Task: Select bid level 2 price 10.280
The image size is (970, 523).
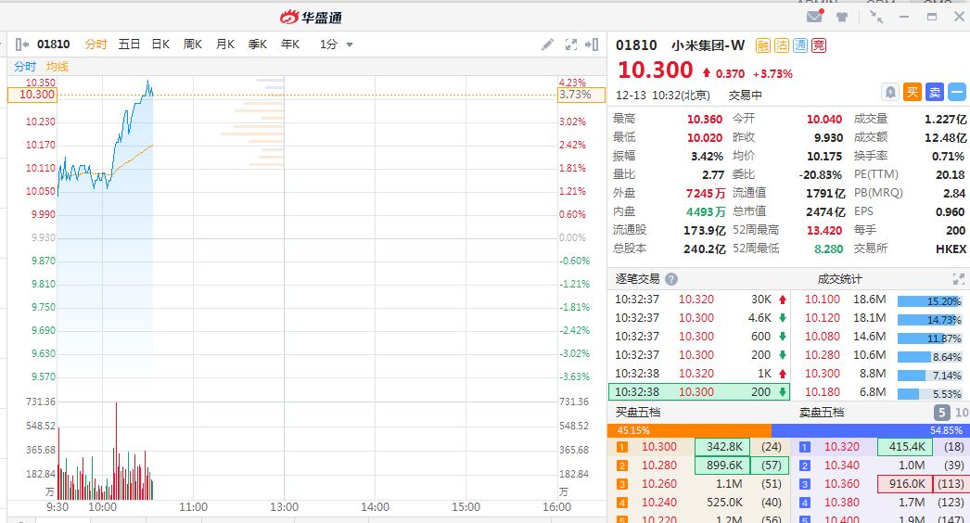Action: tap(658, 466)
